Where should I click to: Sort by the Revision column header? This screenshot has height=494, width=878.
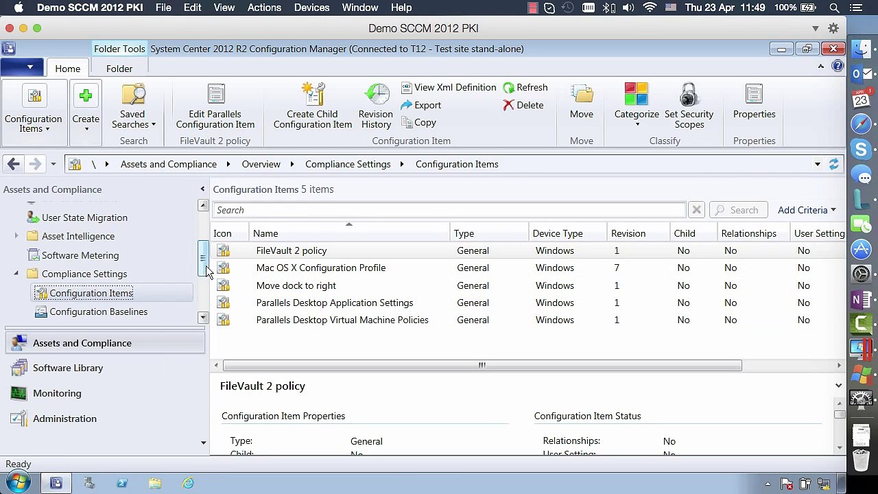click(x=638, y=233)
